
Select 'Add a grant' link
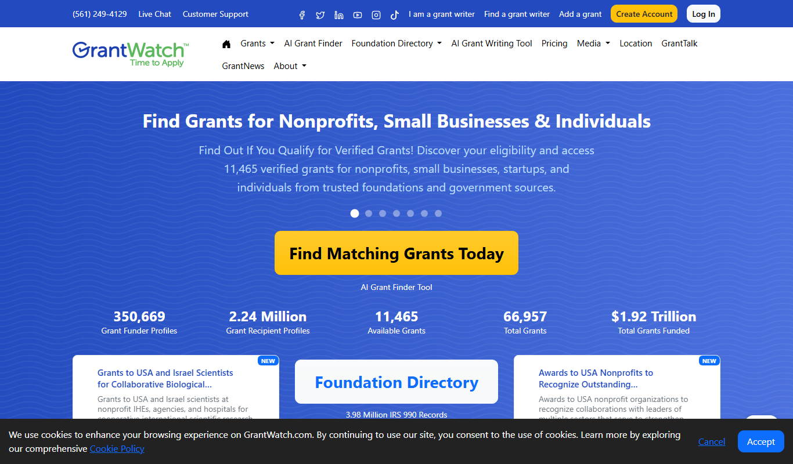581,14
